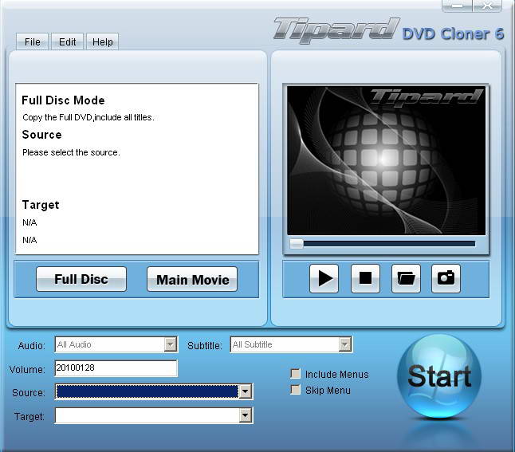515x452 pixels.
Task: Click the preview progress bar track
Action: point(390,244)
